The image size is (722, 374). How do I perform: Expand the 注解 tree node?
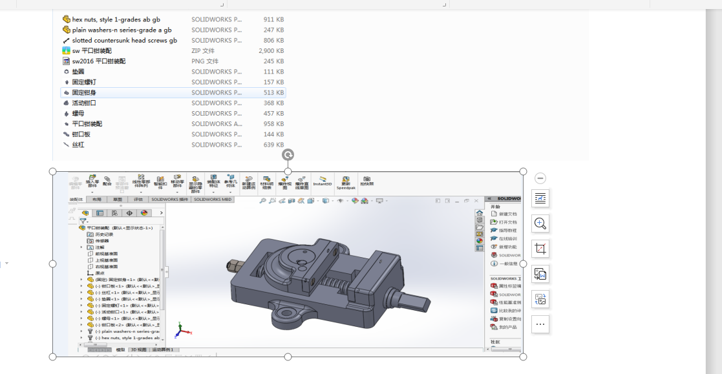[81, 247]
